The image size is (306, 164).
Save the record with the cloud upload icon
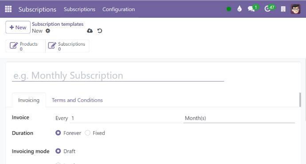click(90, 31)
